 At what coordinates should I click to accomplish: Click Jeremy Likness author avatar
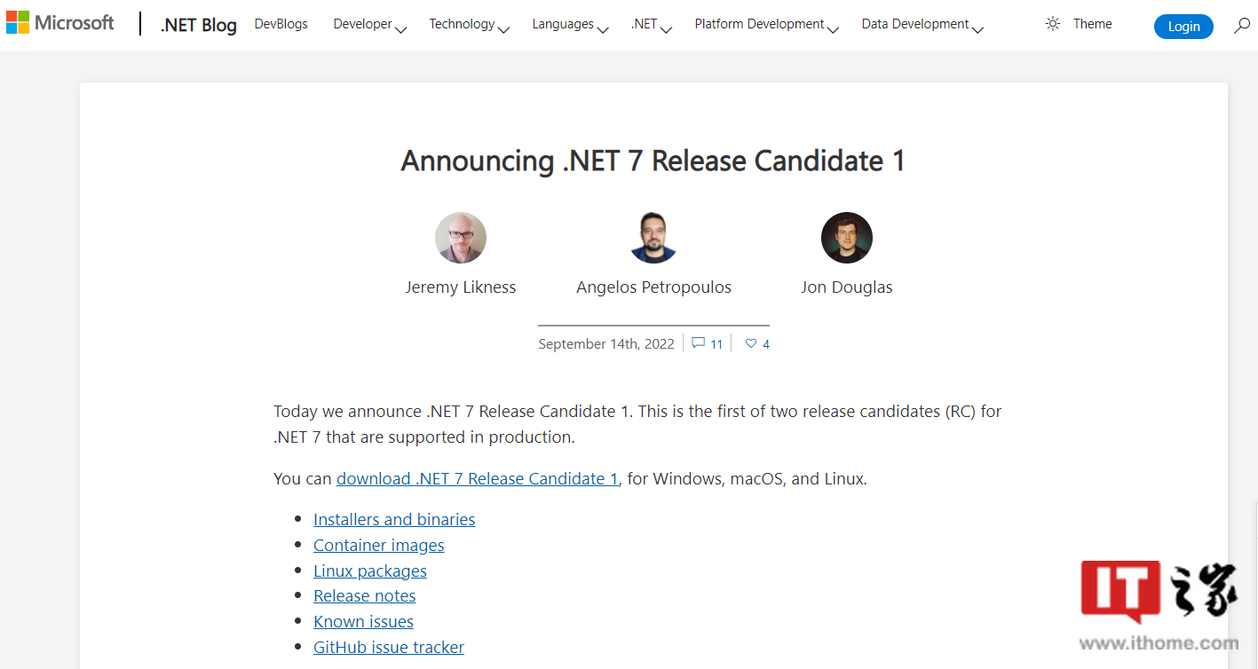click(461, 238)
